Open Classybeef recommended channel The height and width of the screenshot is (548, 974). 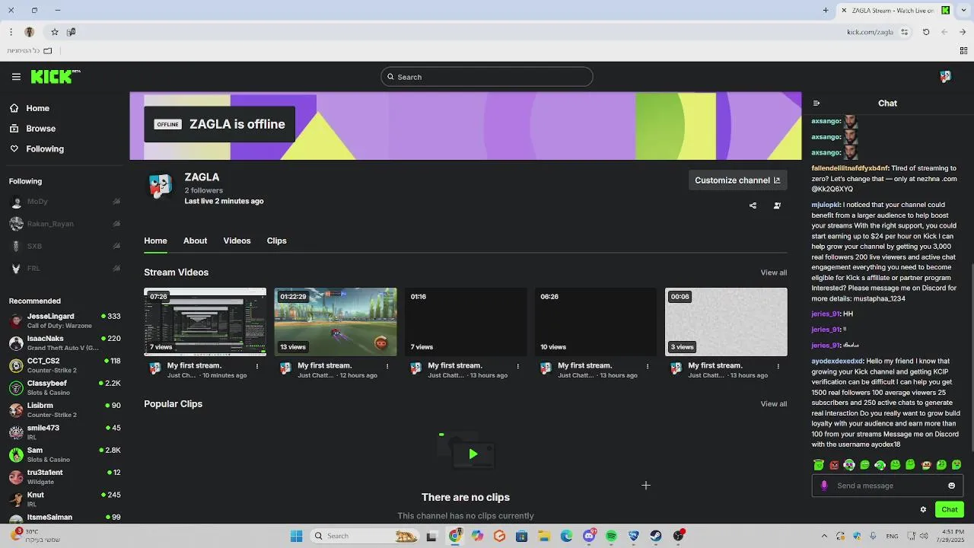(x=64, y=387)
